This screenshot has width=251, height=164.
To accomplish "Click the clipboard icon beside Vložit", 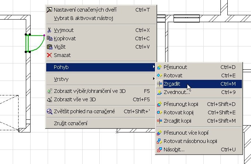I will click(x=49, y=47).
